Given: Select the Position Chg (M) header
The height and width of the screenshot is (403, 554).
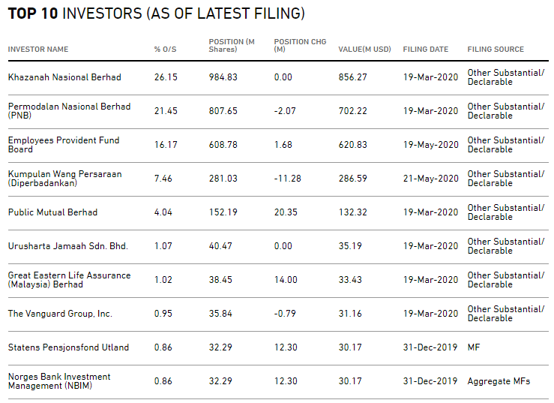Looking at the screenshot, I should click(300, 46).
